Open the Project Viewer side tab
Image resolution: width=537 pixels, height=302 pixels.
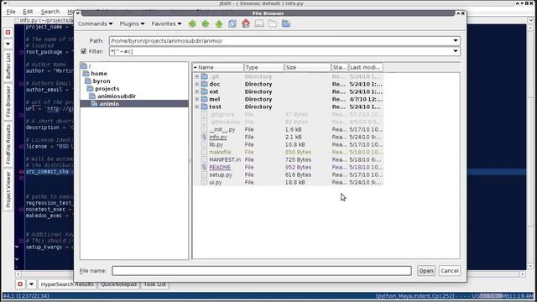click(8, 190)
